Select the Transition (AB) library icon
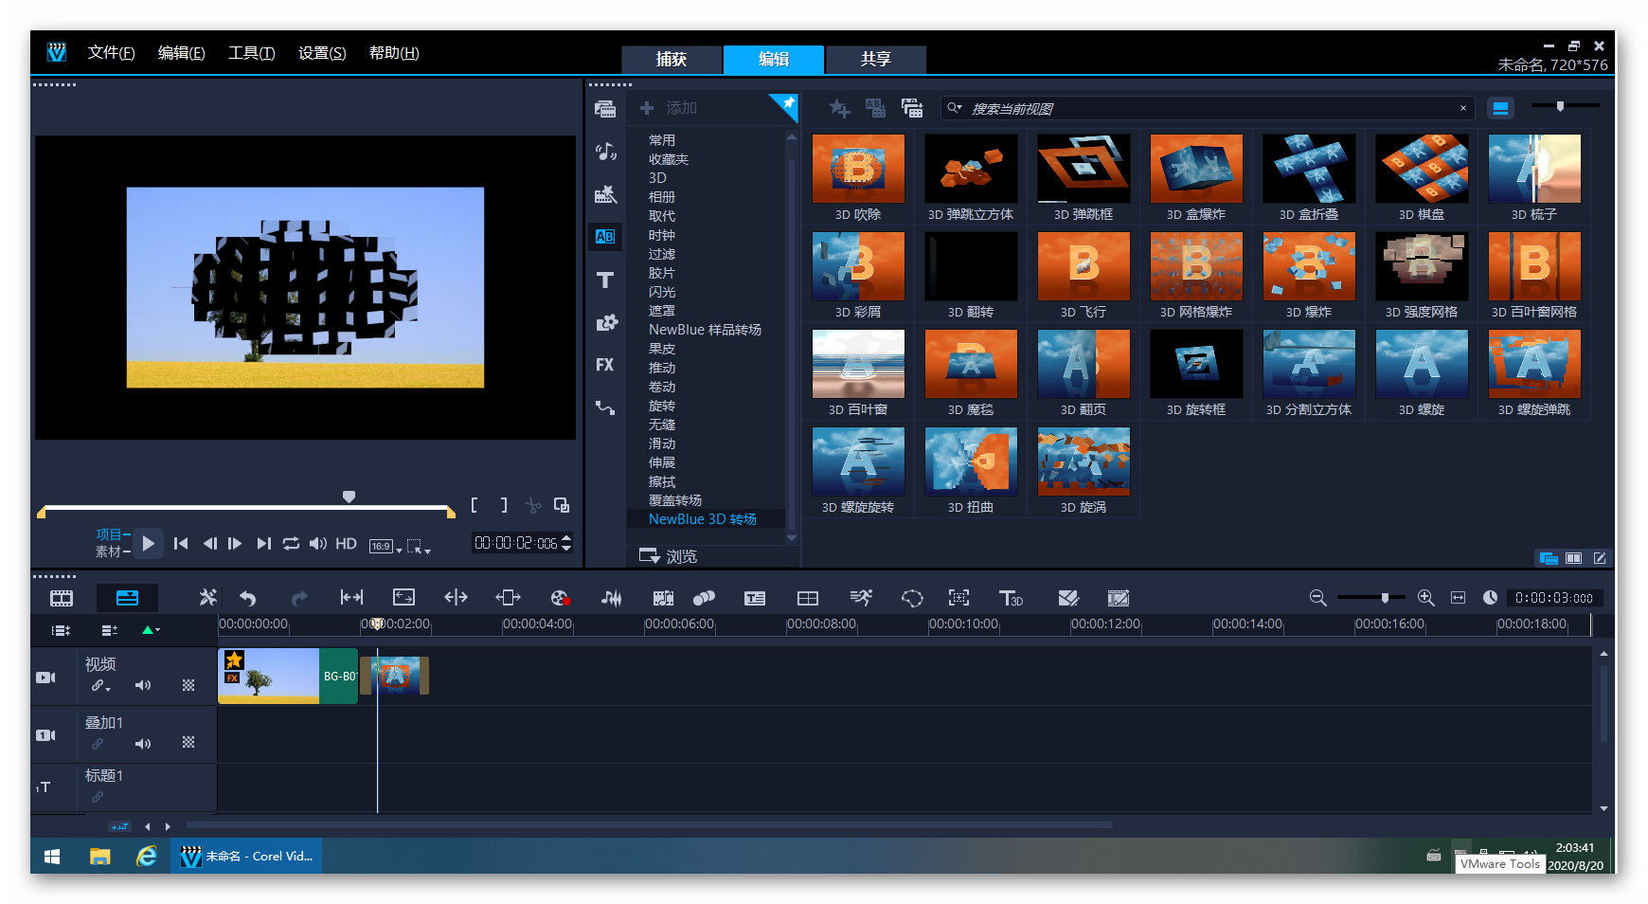Screen dimensions: 1648x904 pyautogui.click(x=605, y=237)
